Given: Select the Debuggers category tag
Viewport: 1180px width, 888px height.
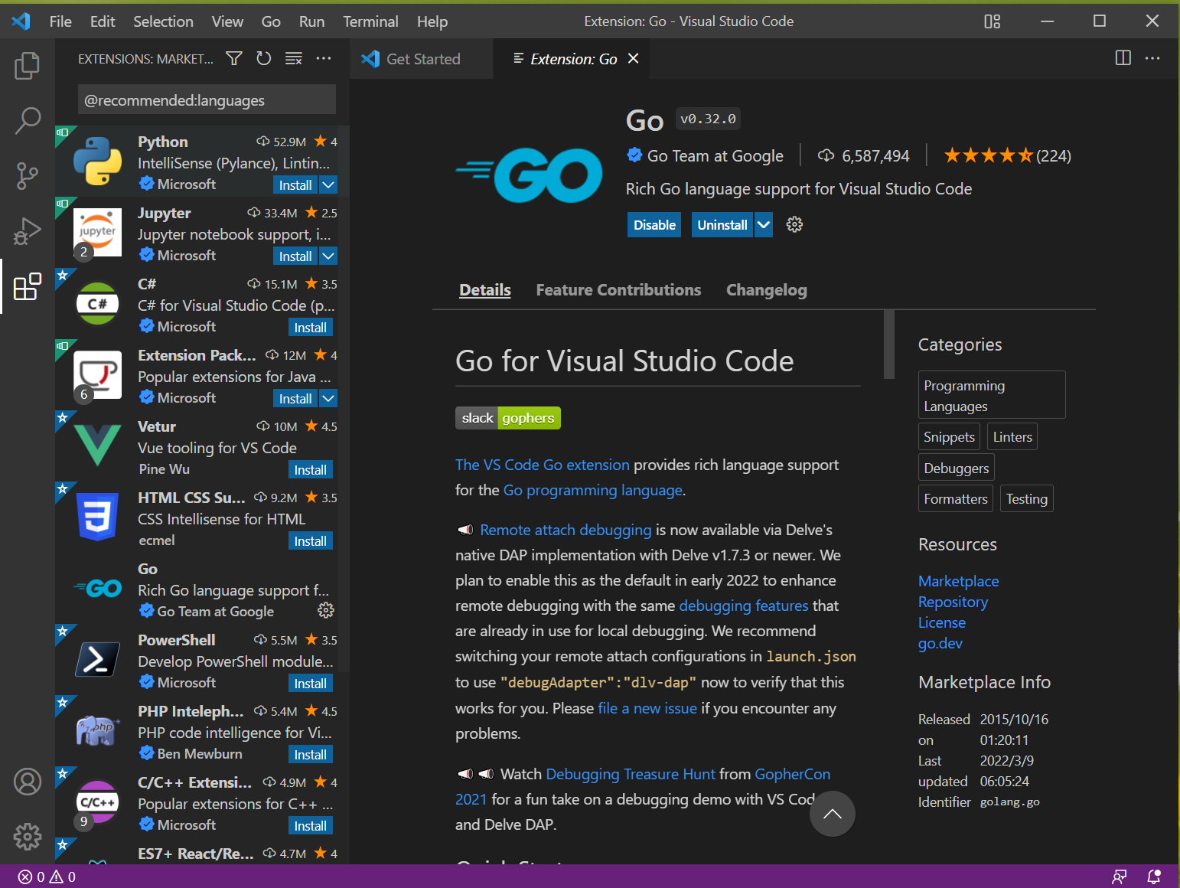Looking at the screenshot, I should click(x=957, y=468).
